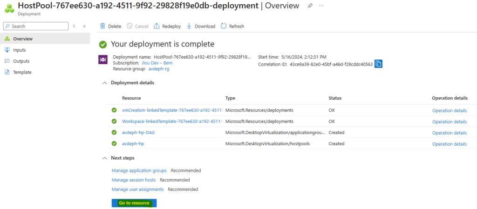This screenshot has height=209, width=477.
Task: Click the Delete trash can icon
Action: (103, 26)
